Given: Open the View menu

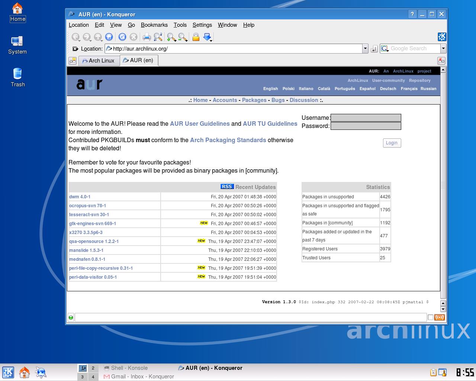Looking at the screenshot, I should (x=116, y=25).
